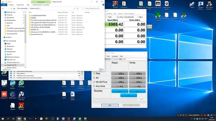Click the Explorer help question-mark icon
216x121 pixels.
pos(103,5)
